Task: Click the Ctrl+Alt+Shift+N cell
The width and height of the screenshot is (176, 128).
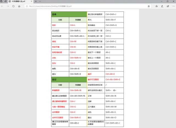Action: point(78,96)
